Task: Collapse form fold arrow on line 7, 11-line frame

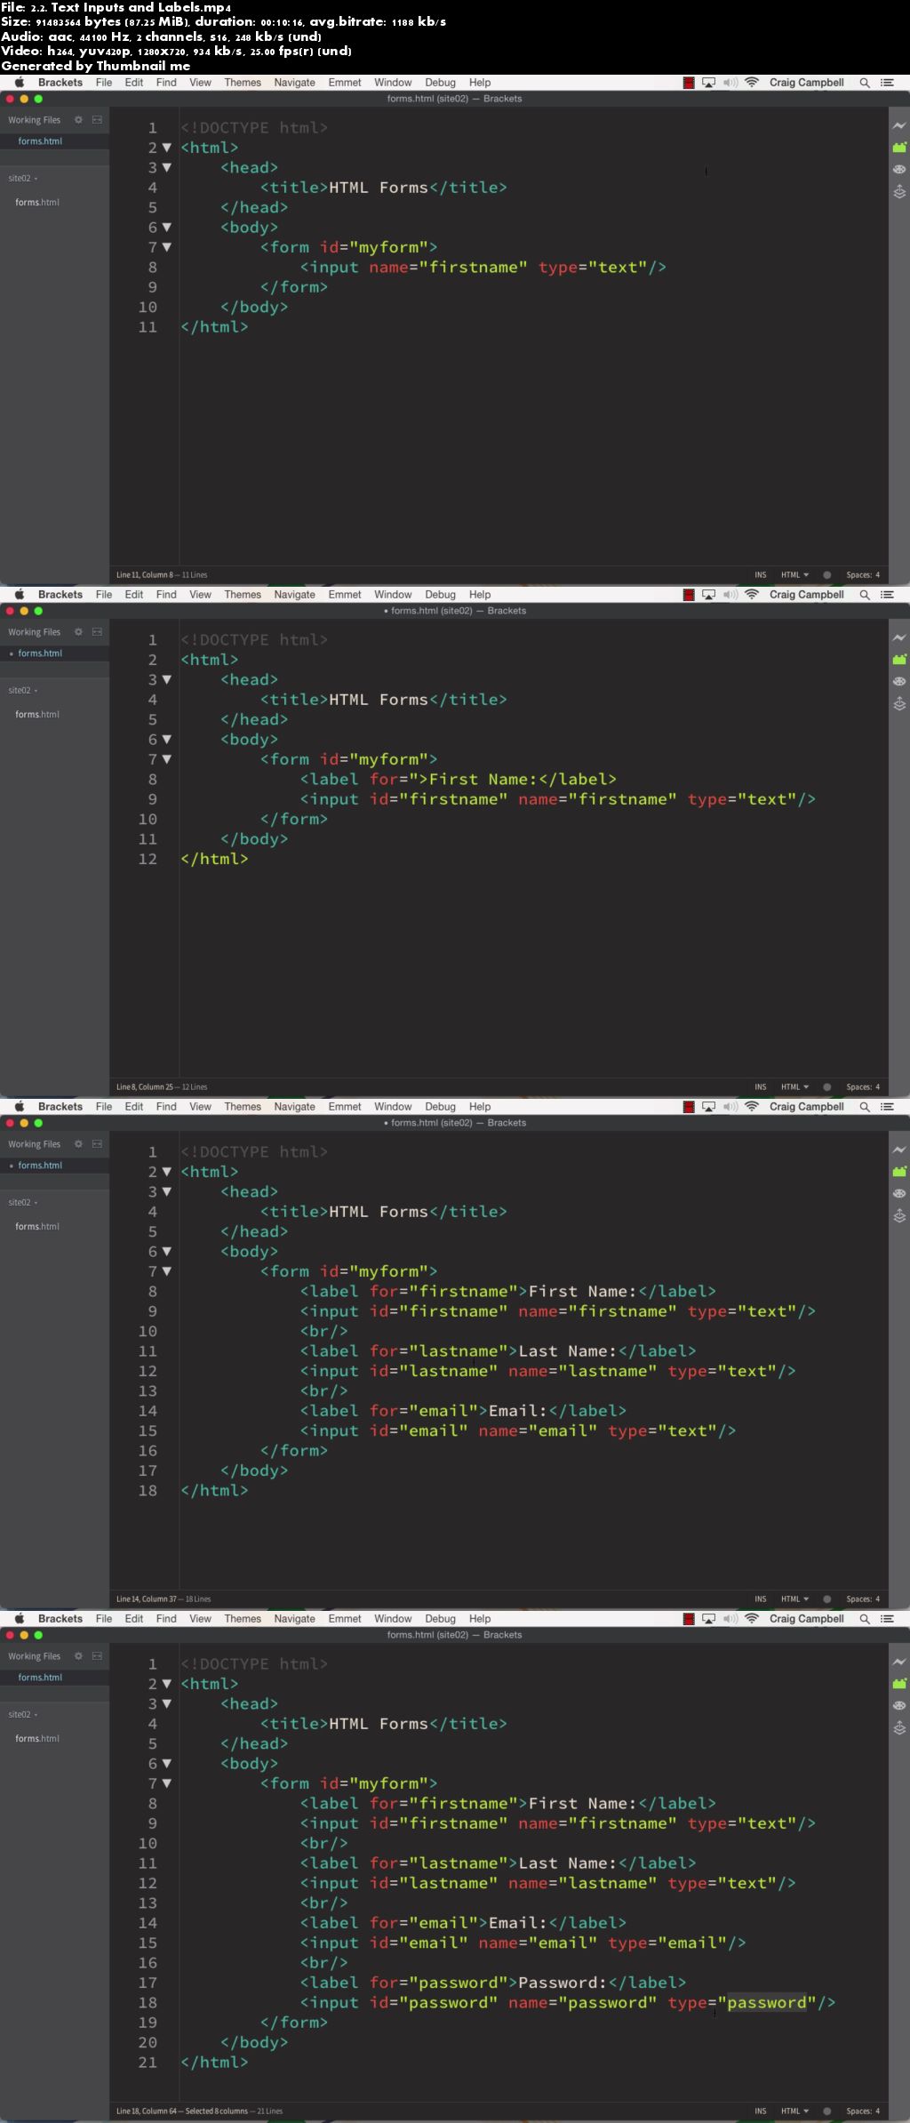Action: (x=167, y=247)
